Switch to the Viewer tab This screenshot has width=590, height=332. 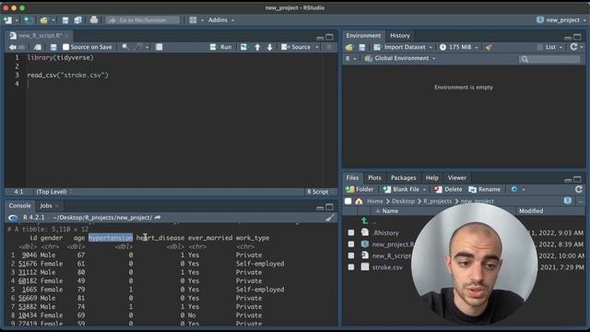coord(457,178)
